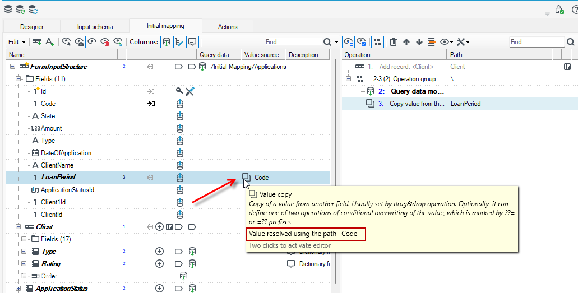
Task: Click the IF condition icon in Client row
Action: 169,227
